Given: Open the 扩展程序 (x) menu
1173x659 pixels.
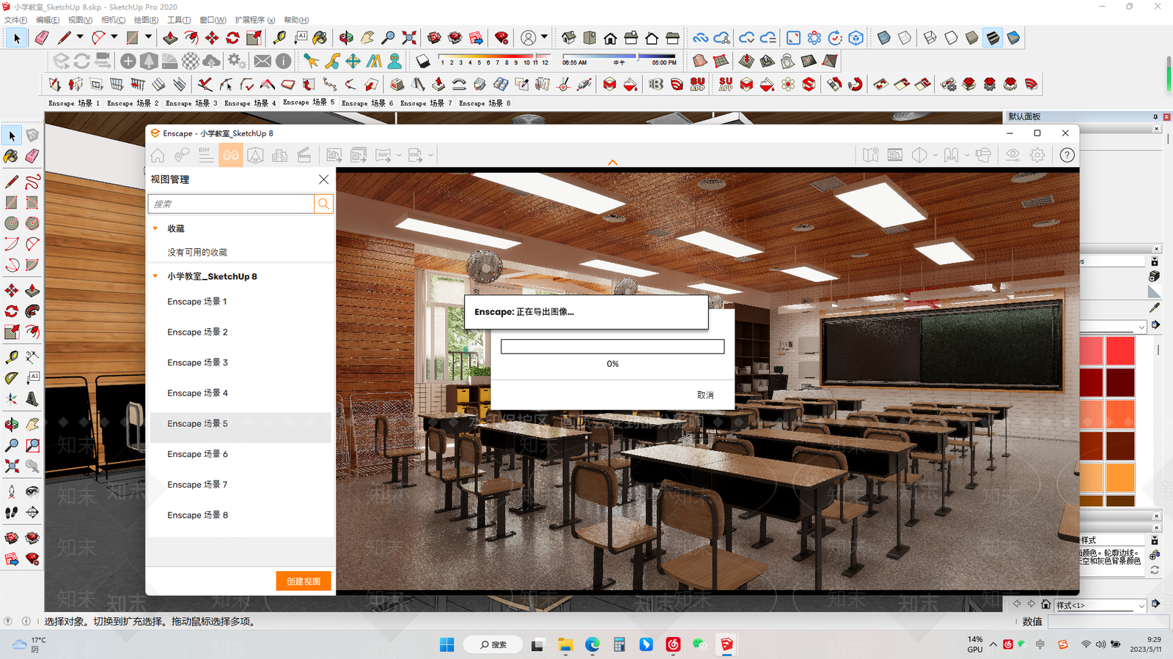Looking at the screenshot, I should (255, 20).
